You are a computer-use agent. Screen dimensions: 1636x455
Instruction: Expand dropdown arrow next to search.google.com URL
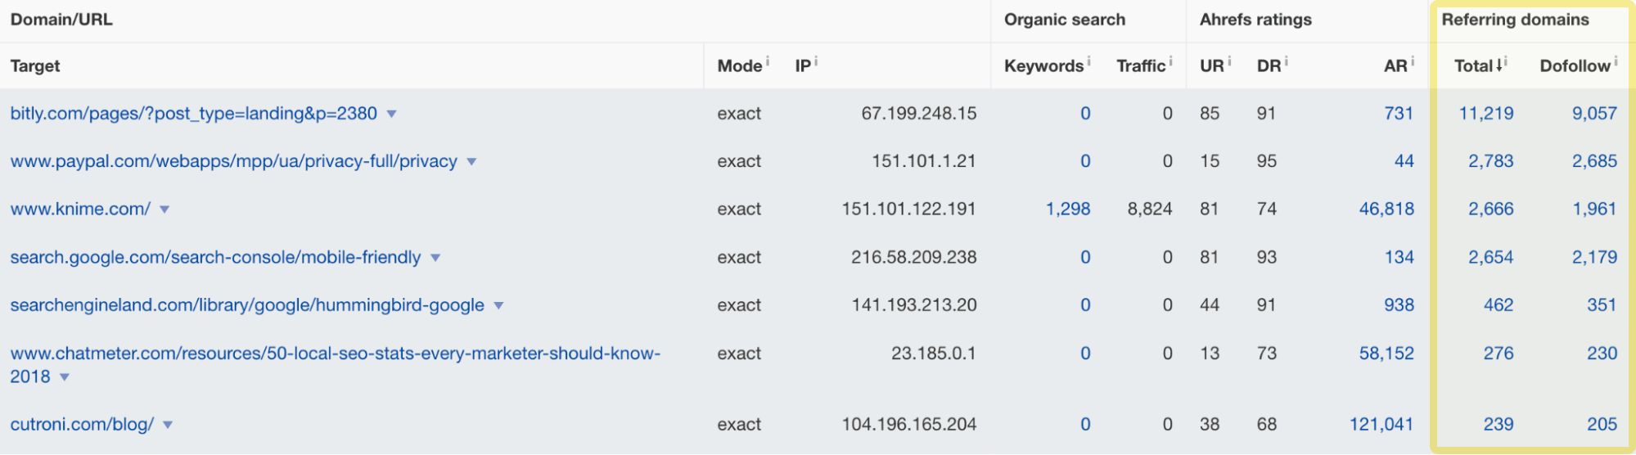(x=435, y=258)
